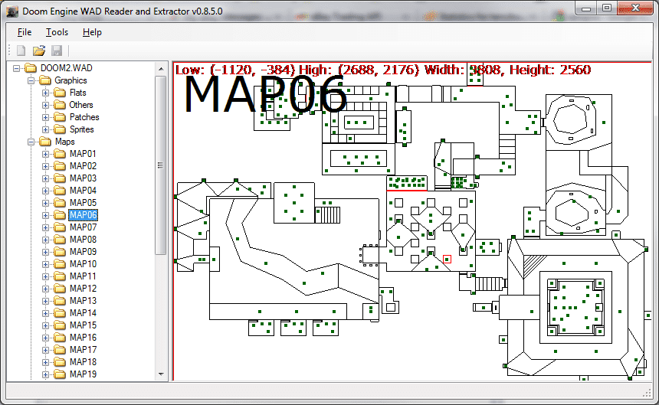Click the Patches folder icon
The height and width of the screenshot is (405, 659).
click(60, 117)
